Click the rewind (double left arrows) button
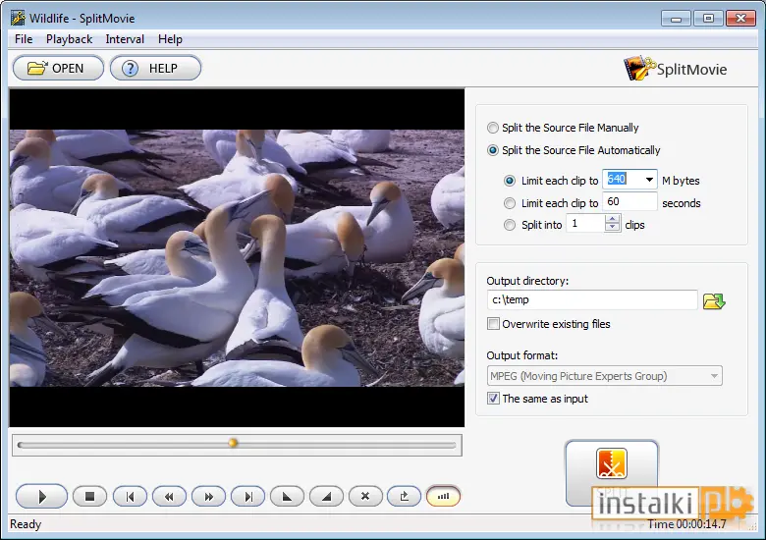Image resolution: width=766 pixels, height=540 pixels. click(169, 497)
